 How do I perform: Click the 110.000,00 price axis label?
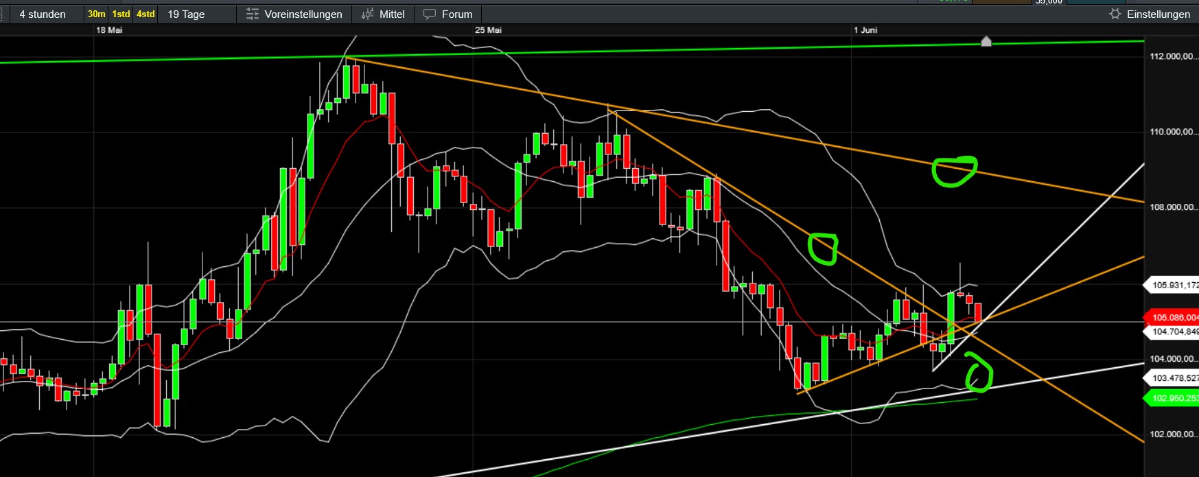coord(1174,132)
